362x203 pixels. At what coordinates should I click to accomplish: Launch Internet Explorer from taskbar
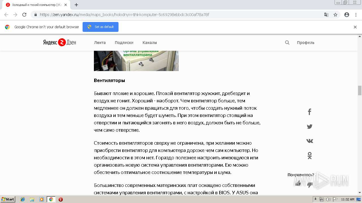(23, 199)
